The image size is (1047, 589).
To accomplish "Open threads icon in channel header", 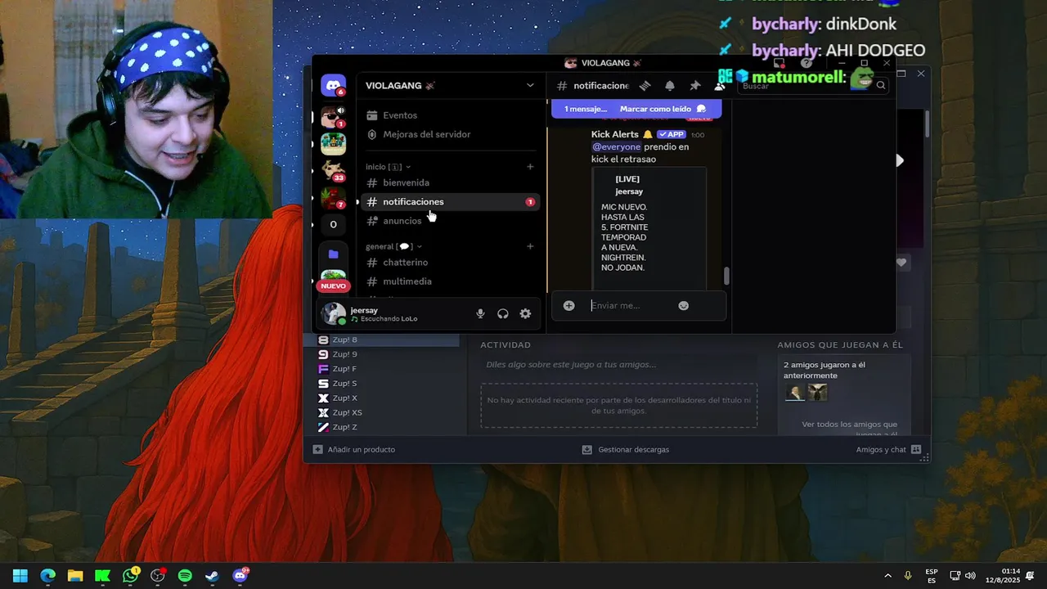I will pyautogui.click(x=645, y=85).
